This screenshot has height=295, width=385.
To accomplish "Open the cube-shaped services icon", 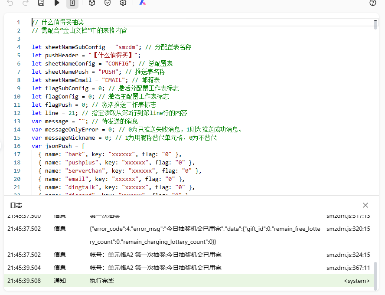I will pos(91,3).
